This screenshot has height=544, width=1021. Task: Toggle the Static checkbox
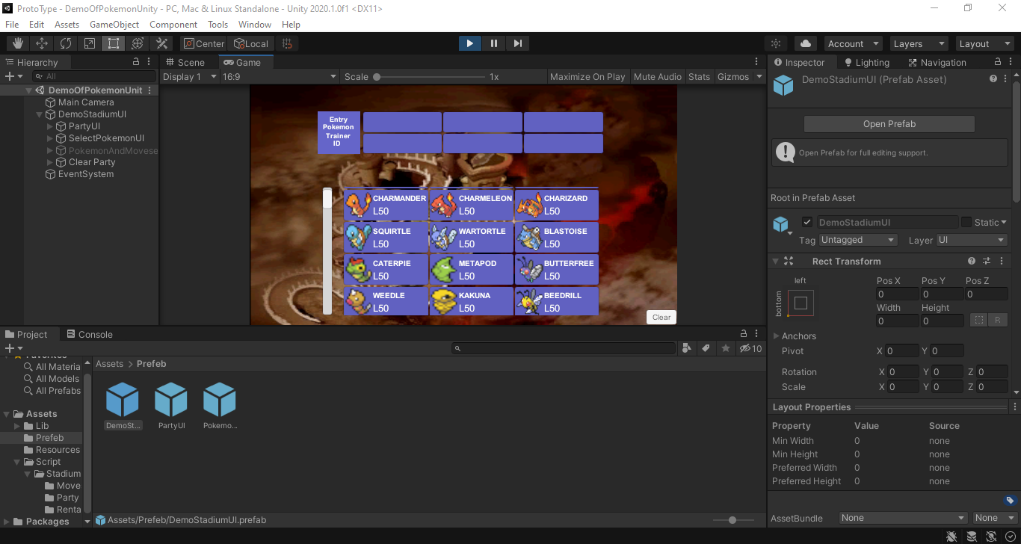(x=966, y=222)
